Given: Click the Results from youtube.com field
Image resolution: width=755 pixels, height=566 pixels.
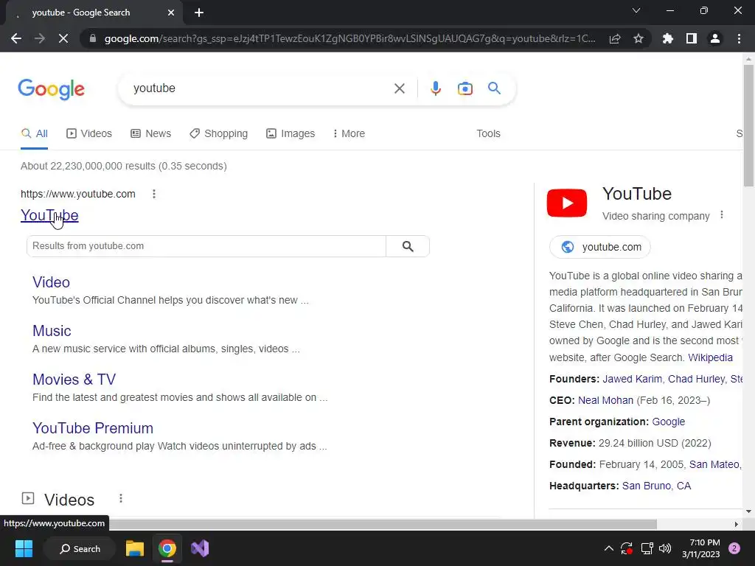Looking at the screenshot, I should 206,246.
